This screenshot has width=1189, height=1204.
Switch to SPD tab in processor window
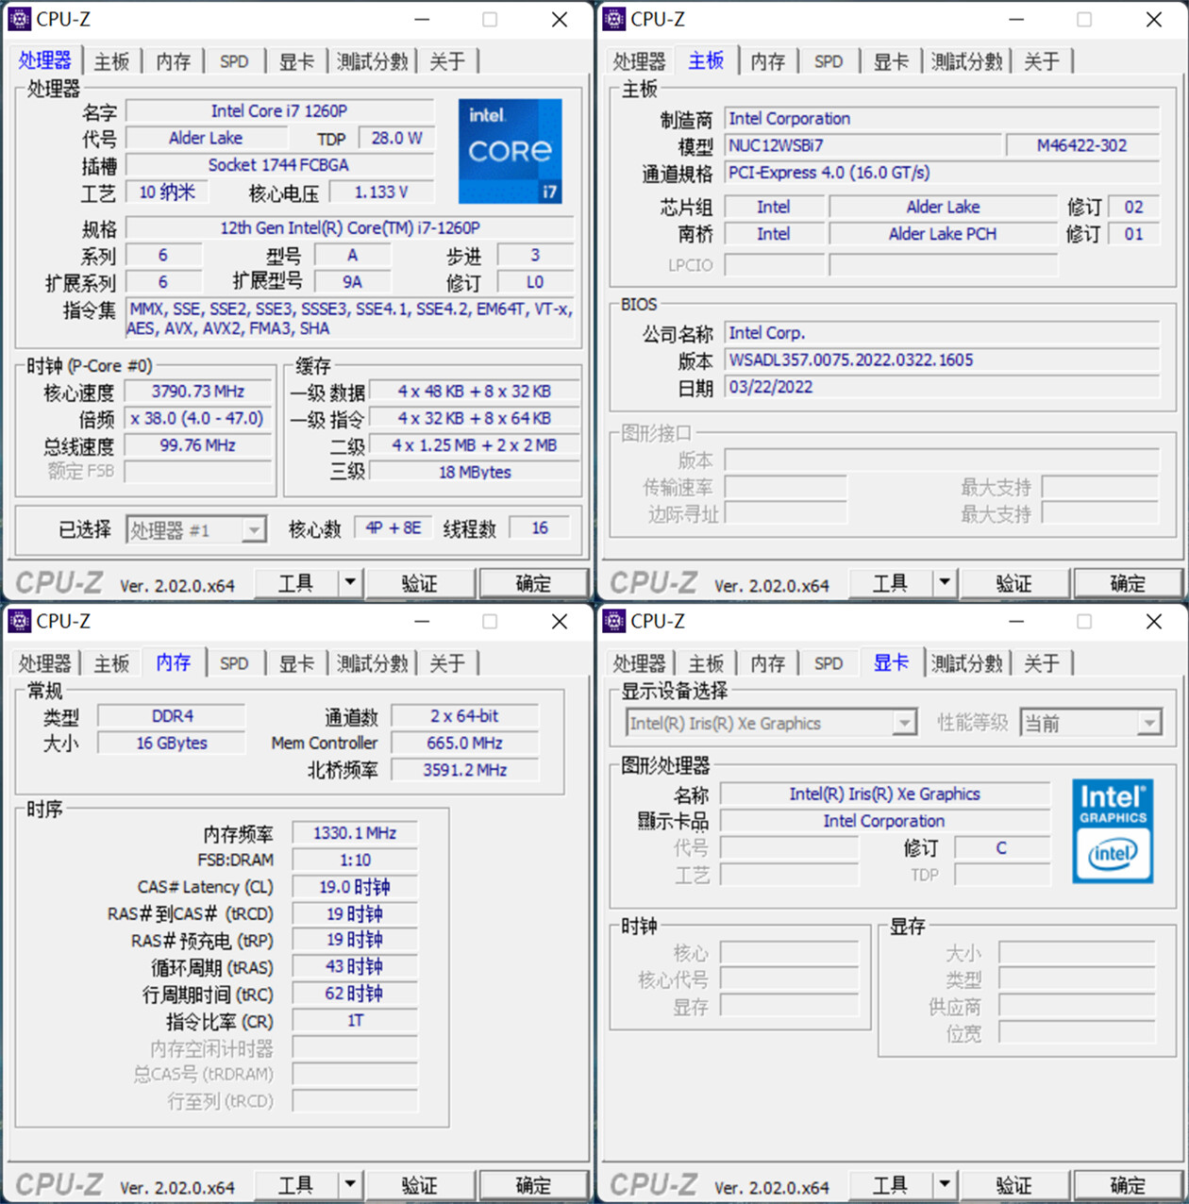click(234, 61)
